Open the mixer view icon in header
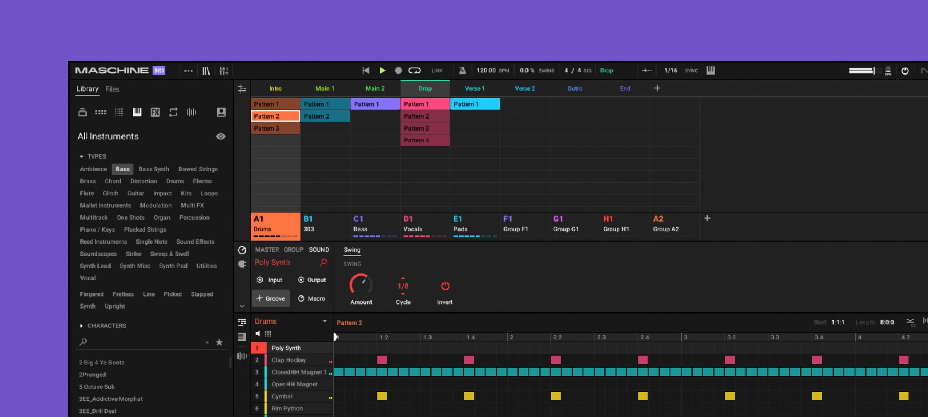Image resolution: width=928 pixels, height=417 pixels. coord(223,71)
